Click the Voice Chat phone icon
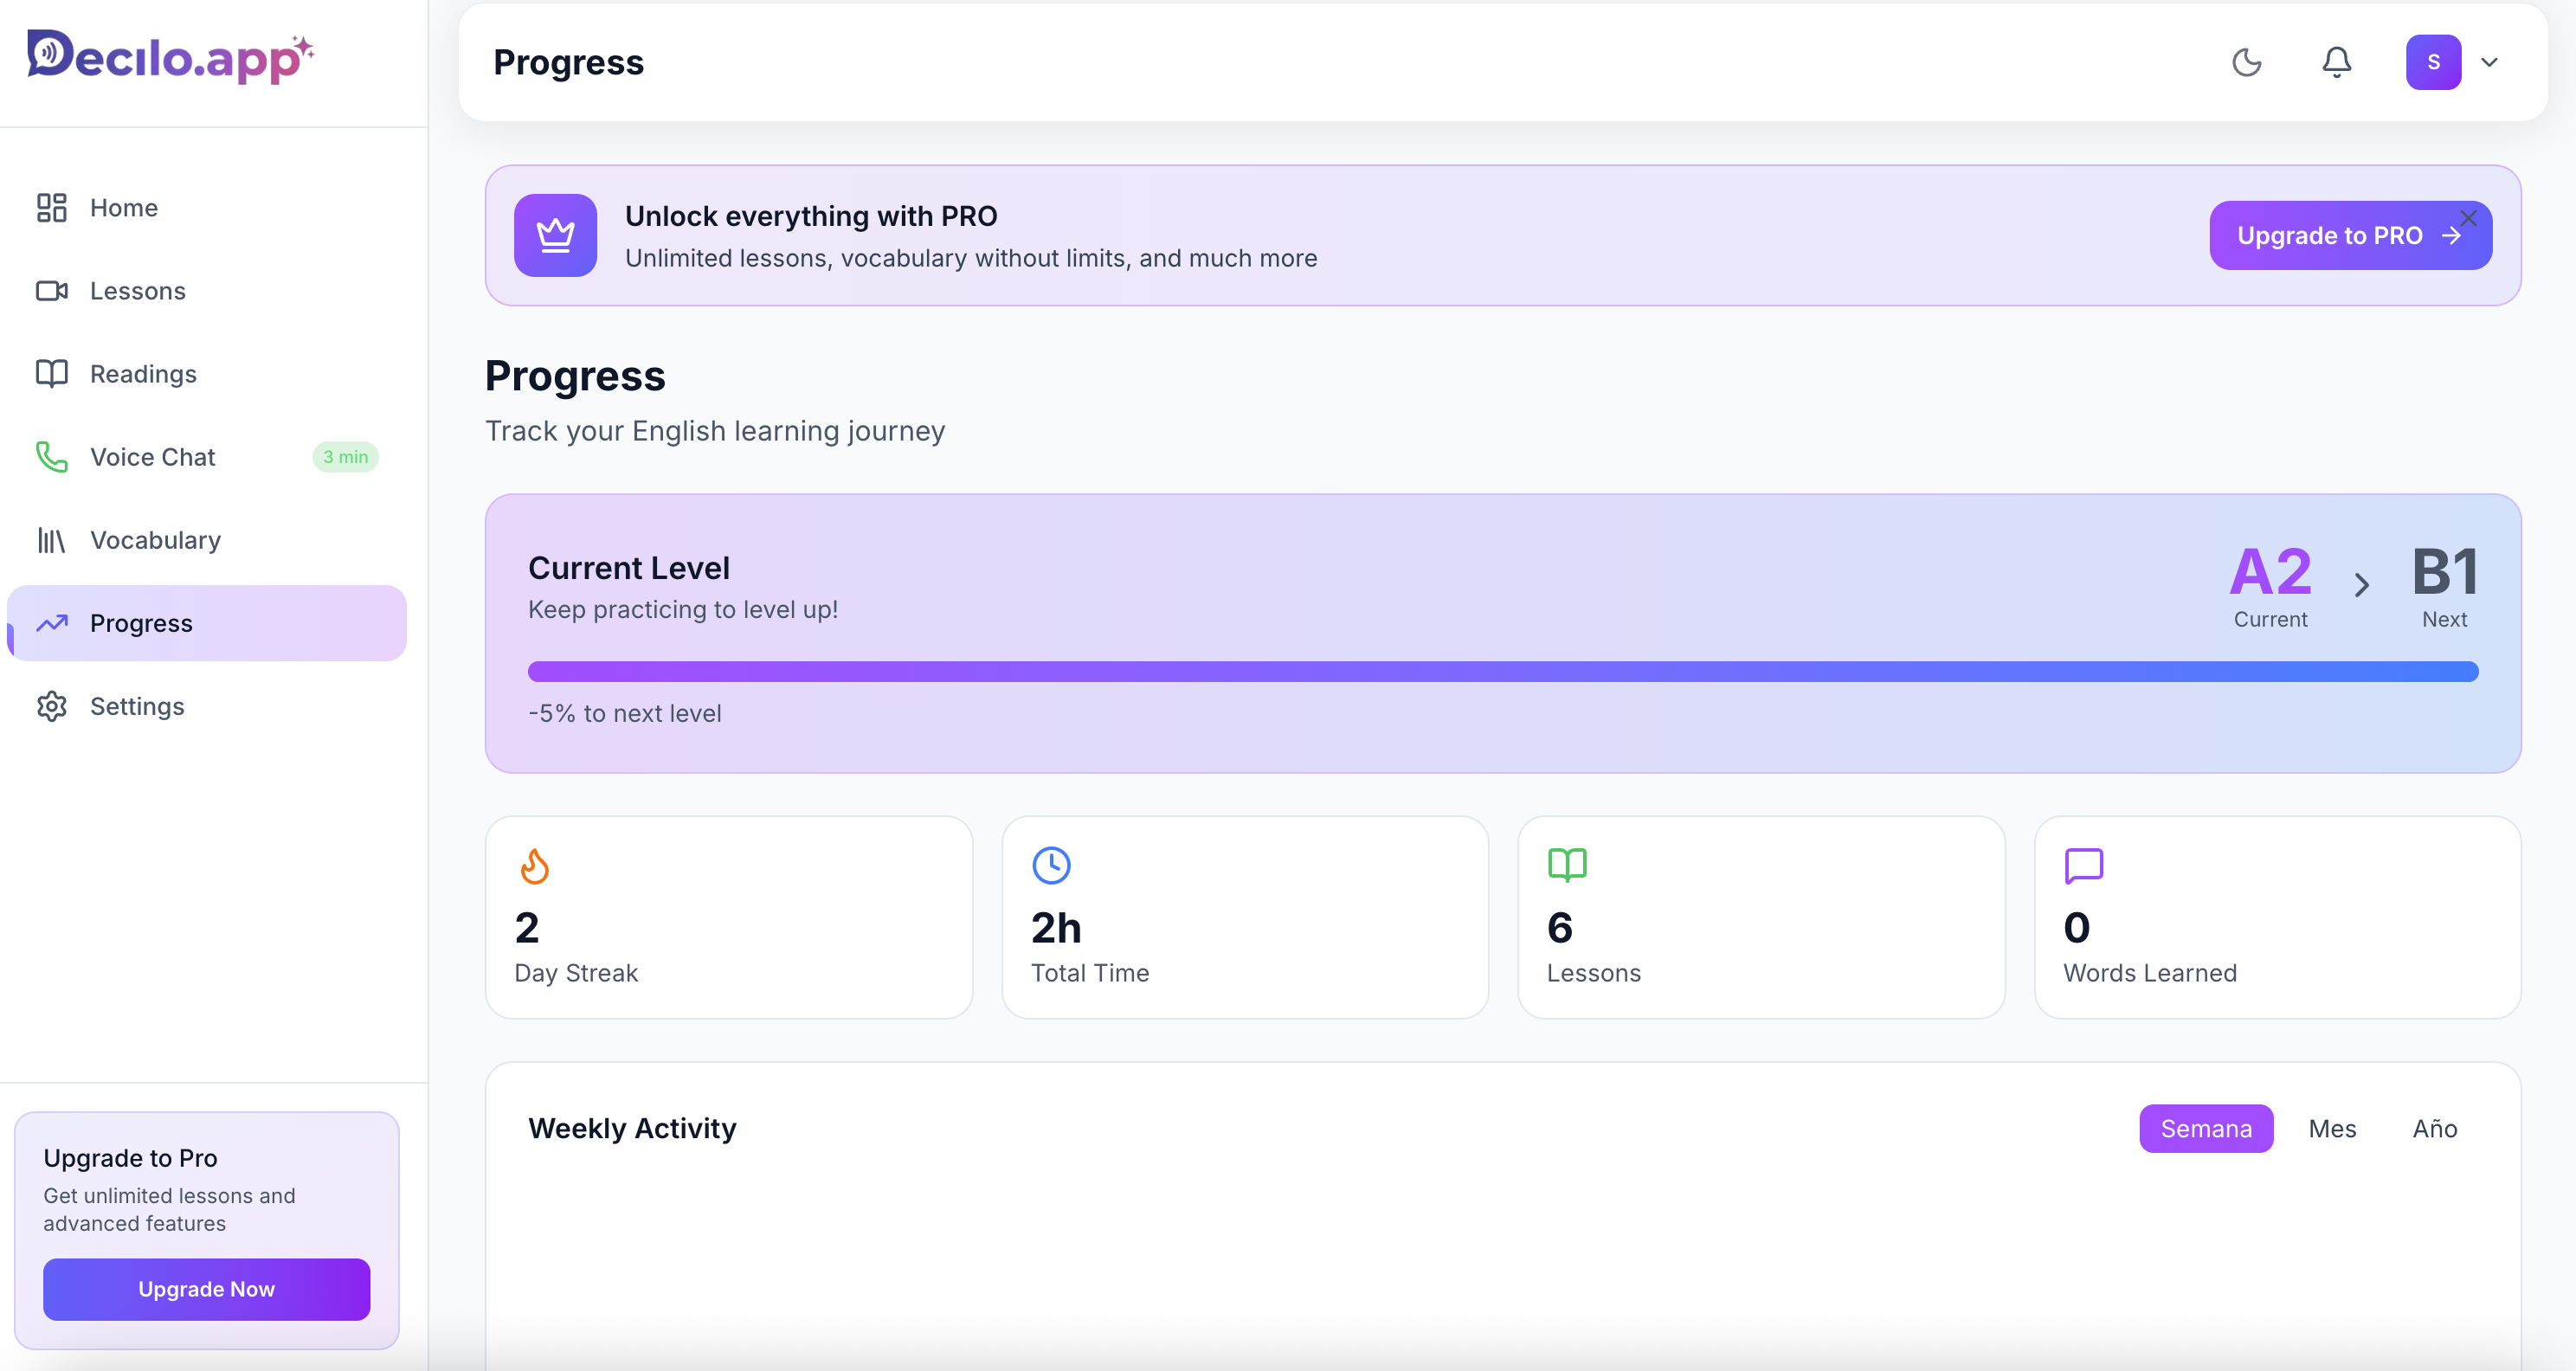The image size is (2576, 1371). pyautogui.click(x=52, y=457)
